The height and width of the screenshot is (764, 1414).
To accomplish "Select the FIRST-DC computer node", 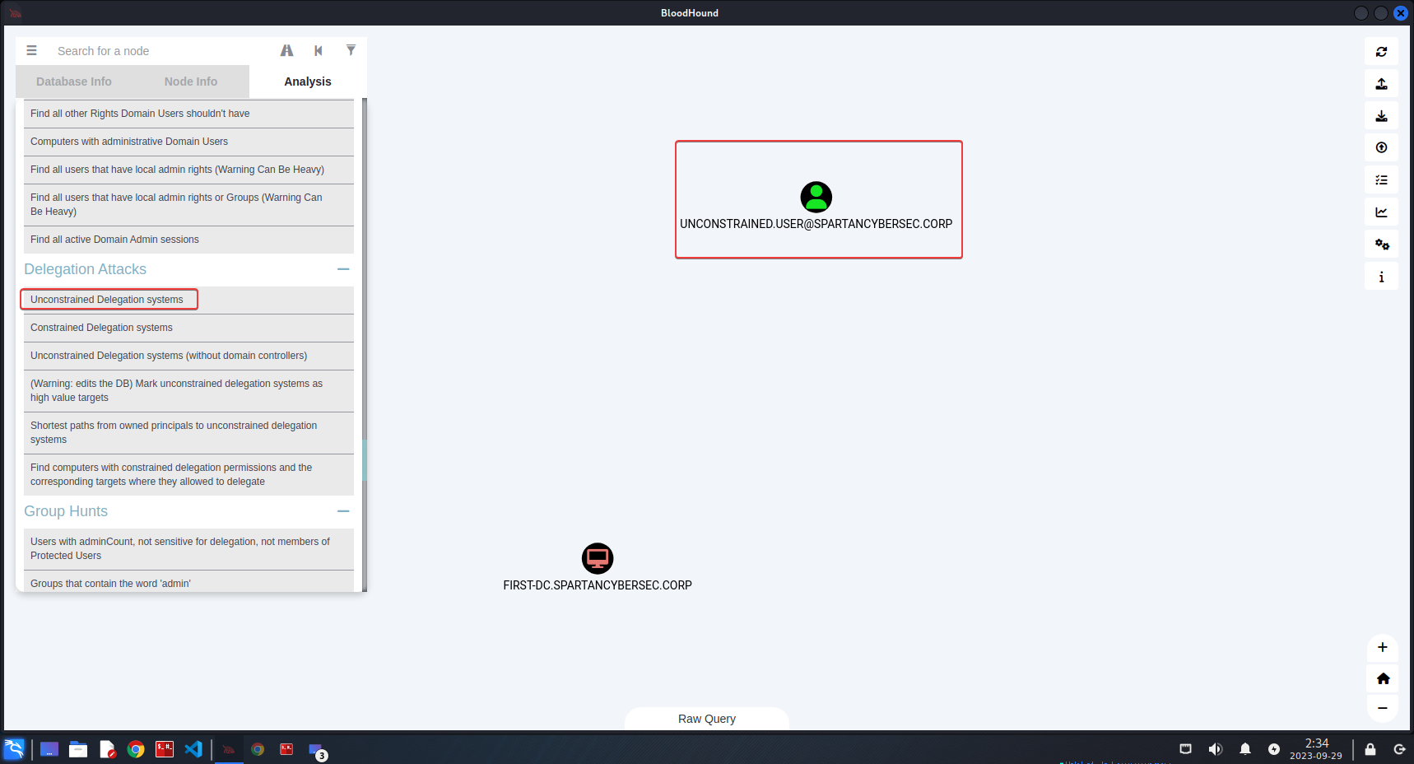I will click(598, 559).
